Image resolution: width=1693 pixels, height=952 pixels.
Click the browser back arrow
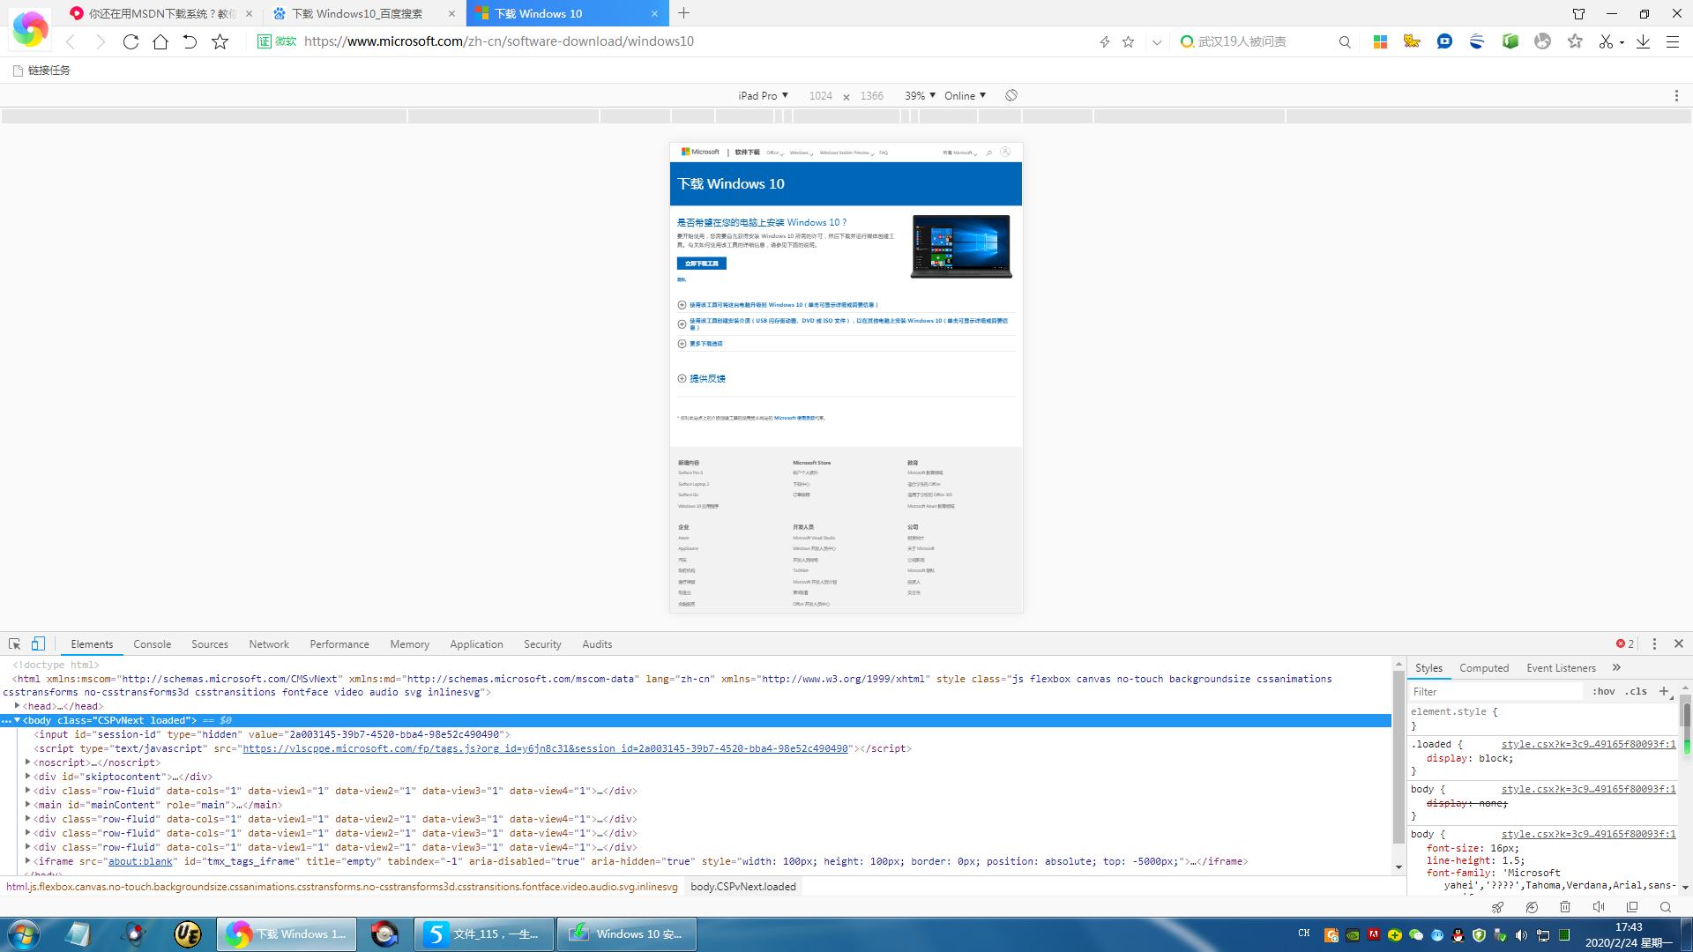click(71, 41)
